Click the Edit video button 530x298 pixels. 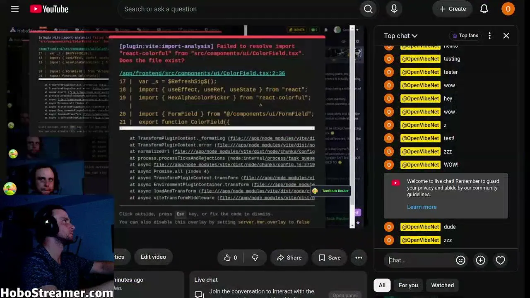pyautogui.click(x=153, y=257)
